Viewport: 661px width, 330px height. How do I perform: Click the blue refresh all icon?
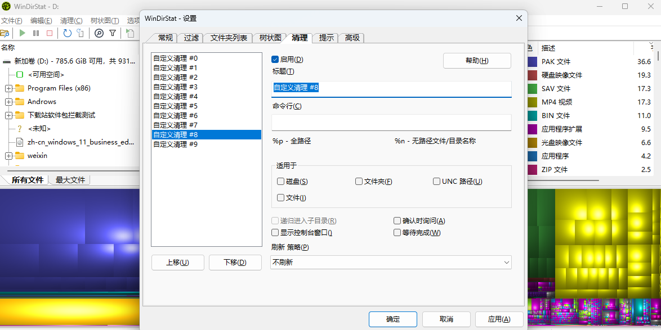point(68,33)
